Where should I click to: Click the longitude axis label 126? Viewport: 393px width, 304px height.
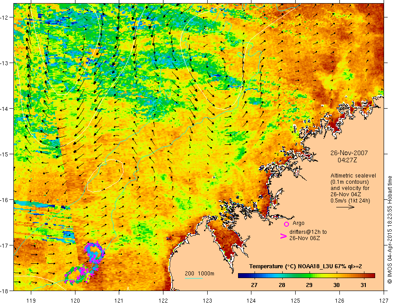pyautogui.click(x=339, y=300)
